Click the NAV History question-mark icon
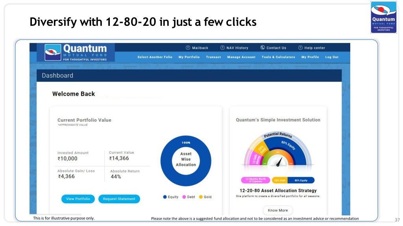 (223, 47)
